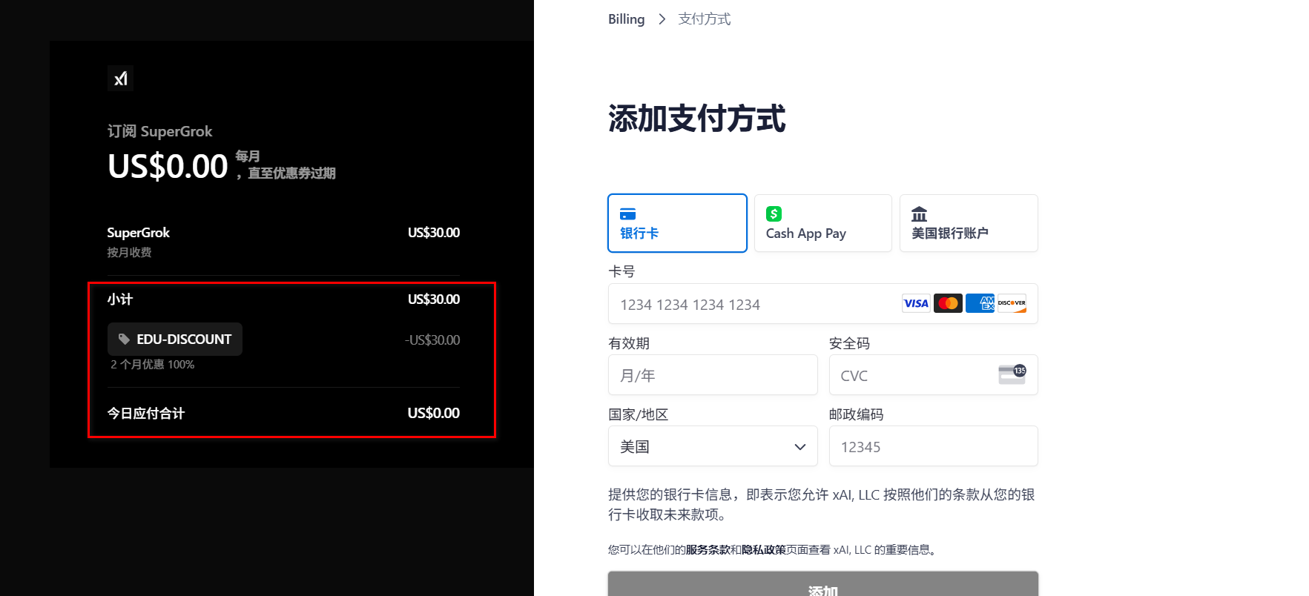Click the coupon tag icon

click(x=124, y=340)
